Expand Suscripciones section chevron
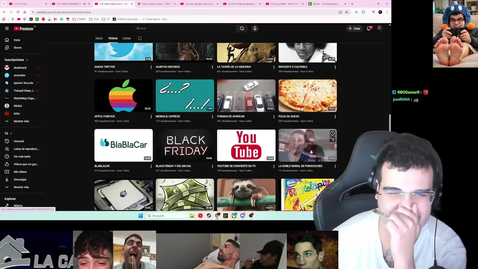 [27, 60]
